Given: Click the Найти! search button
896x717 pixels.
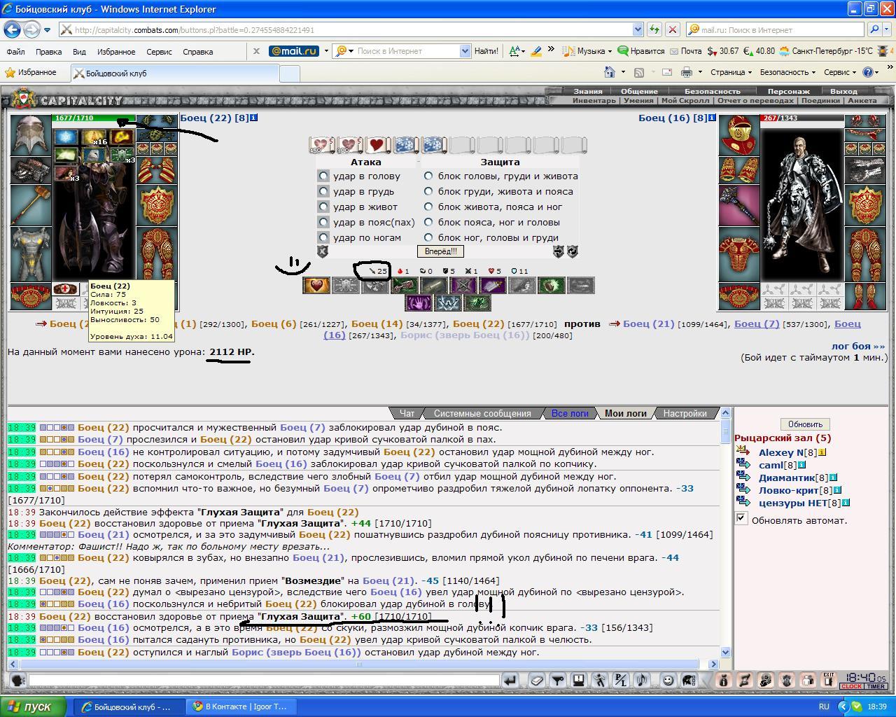Looking at the screenshot, I should 486,51.
